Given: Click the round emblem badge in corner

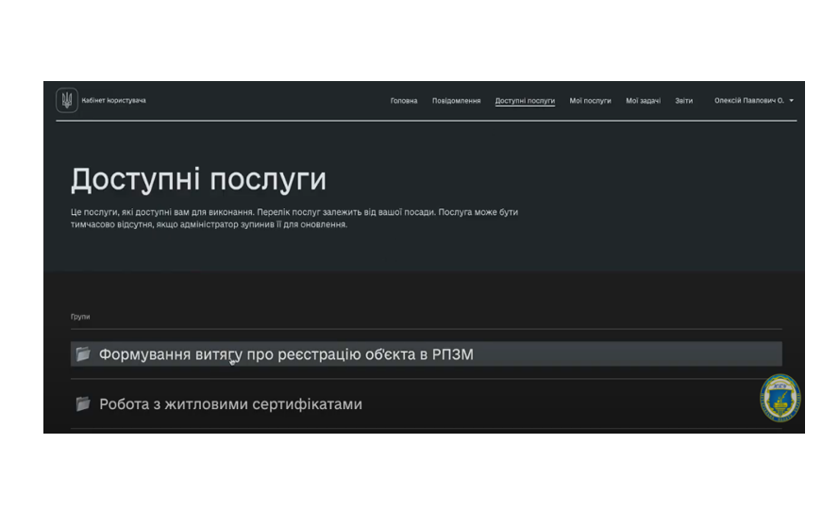Looking at the screenshot, I should pos(780,398).
